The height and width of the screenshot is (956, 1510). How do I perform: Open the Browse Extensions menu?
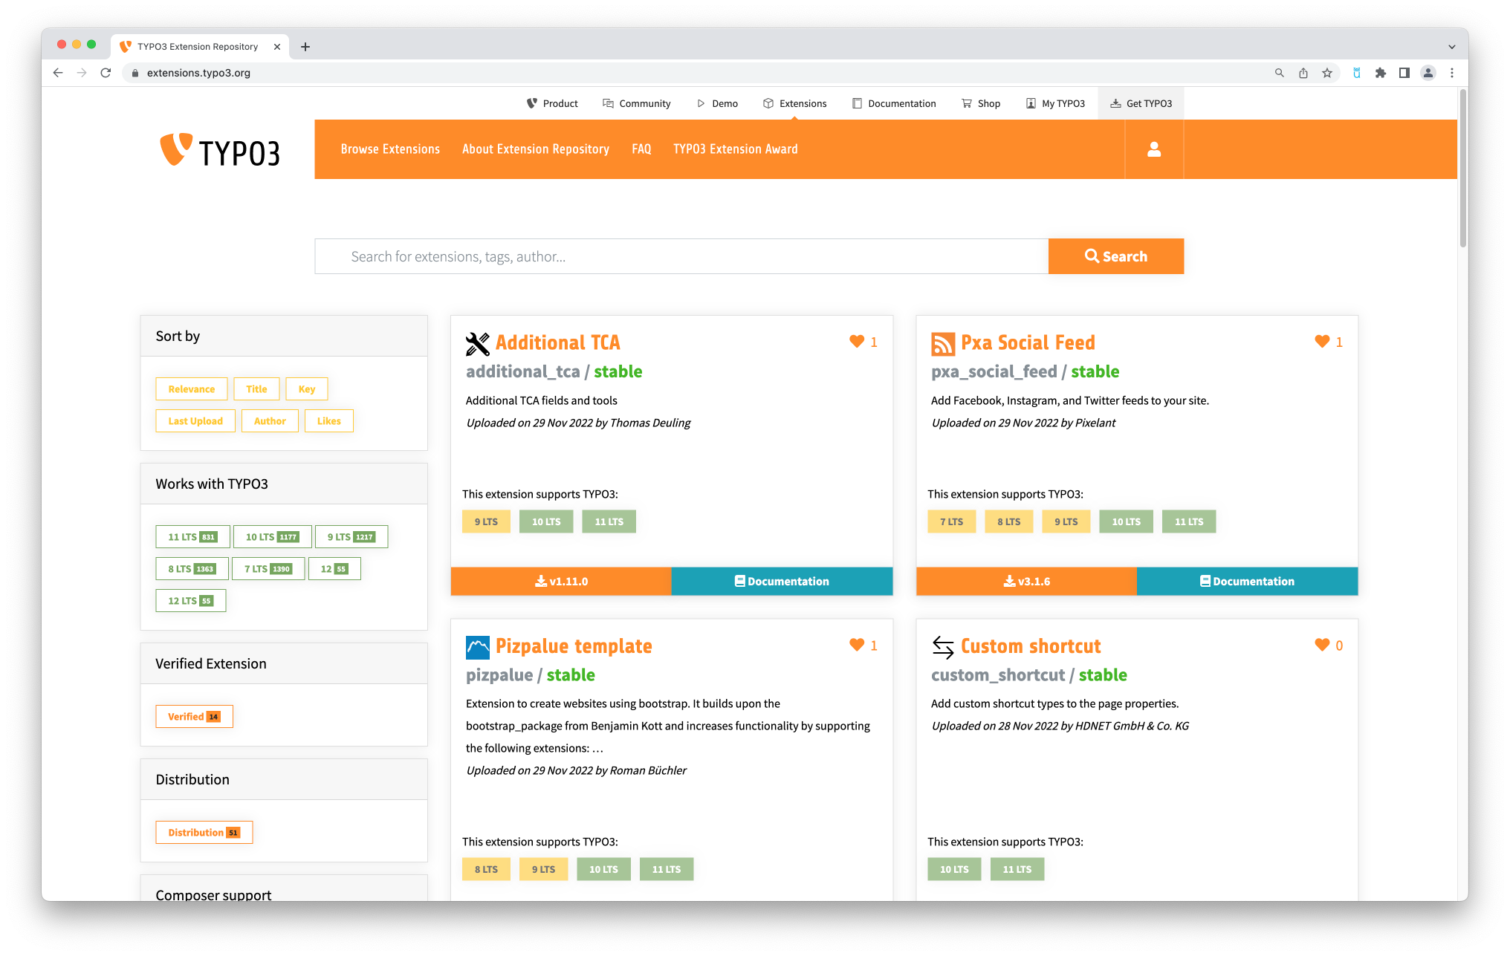(x=389, y=149)
